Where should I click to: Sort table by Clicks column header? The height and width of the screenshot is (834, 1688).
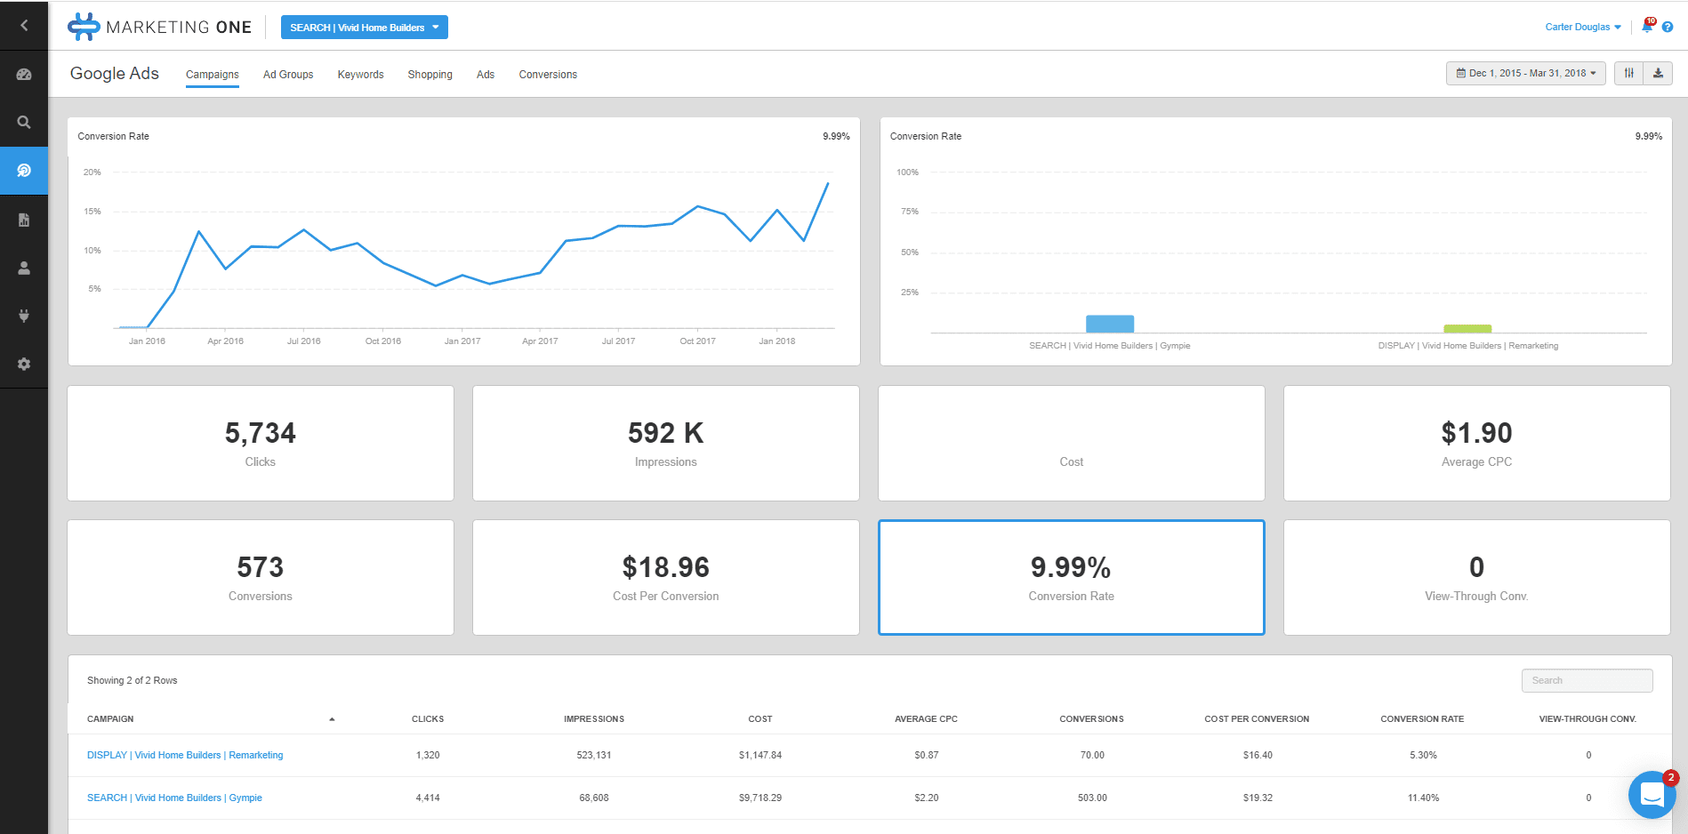click(428, 719)
